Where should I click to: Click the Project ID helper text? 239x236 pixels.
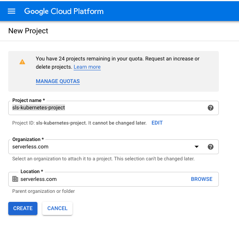pos(79,123)
